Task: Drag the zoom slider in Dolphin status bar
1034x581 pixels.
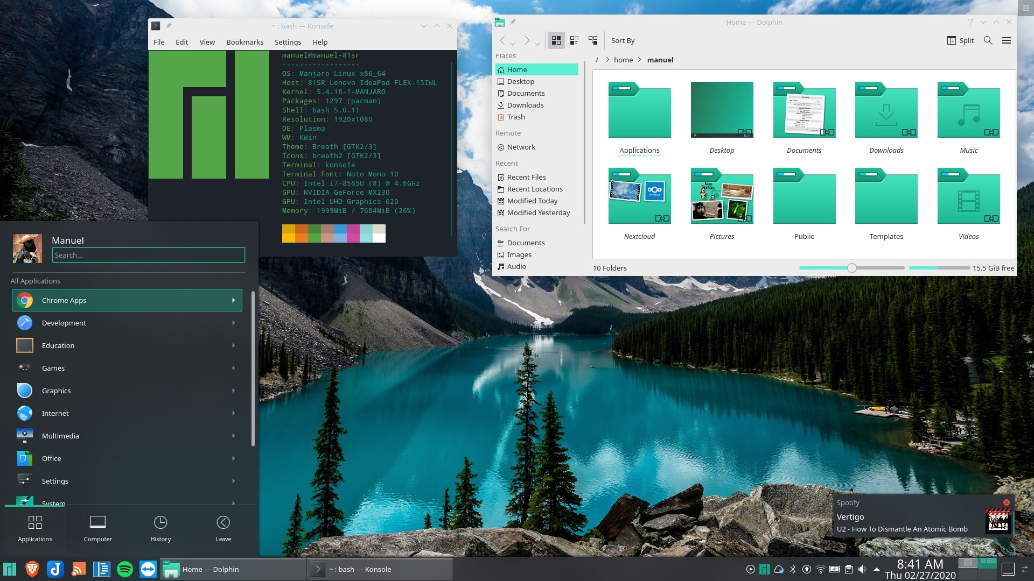Action: pos(851,268)
